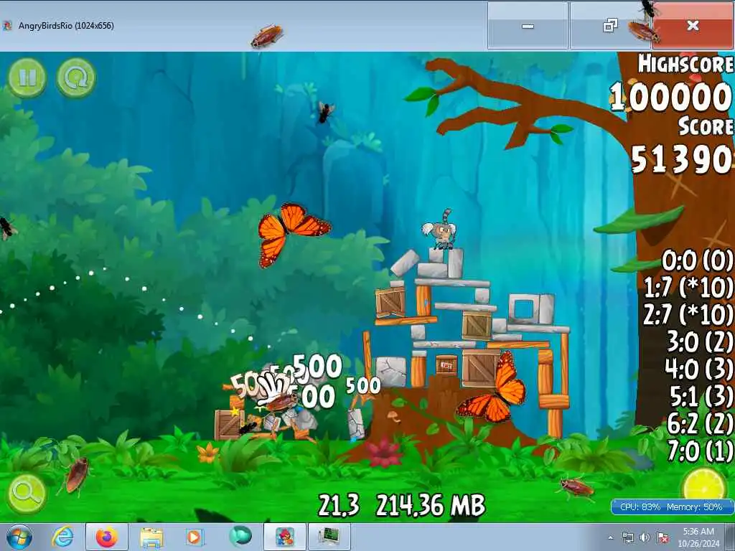The width and height of the screenshot is (735, 551).
Task: Click the stats row "1:7 (*10)"
Action: tap(688, 287)
